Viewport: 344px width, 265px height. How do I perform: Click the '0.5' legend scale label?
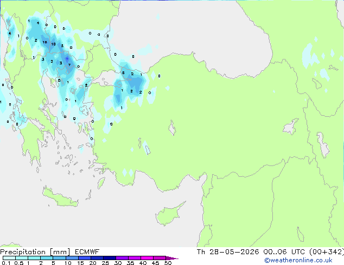tap(18, 263)
